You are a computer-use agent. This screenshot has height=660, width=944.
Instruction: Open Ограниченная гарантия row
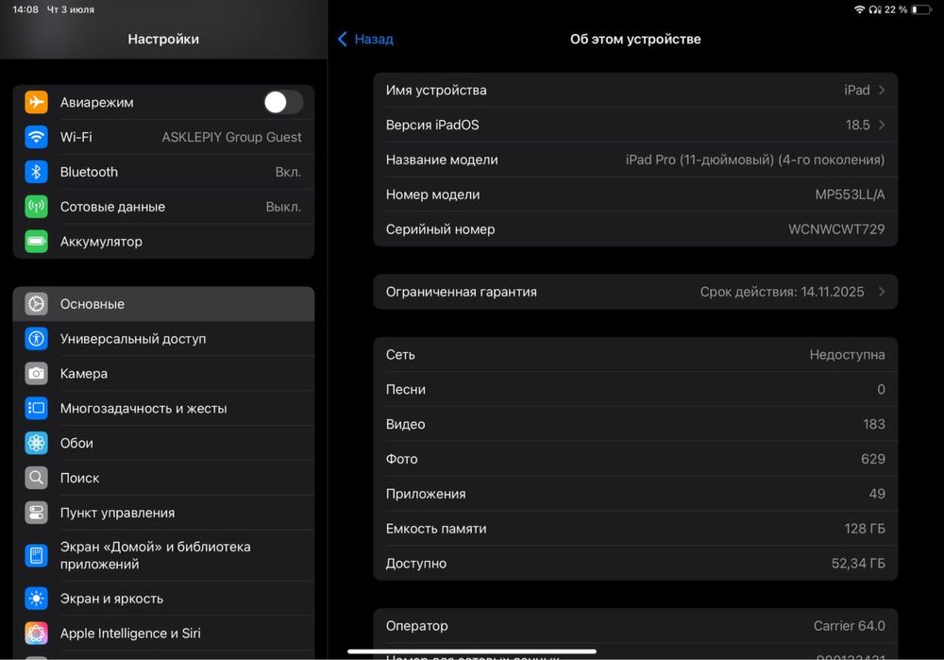pos(635,292)
